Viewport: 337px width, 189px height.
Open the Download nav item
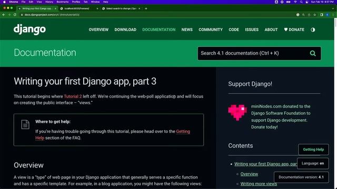(x=125, y=30)
